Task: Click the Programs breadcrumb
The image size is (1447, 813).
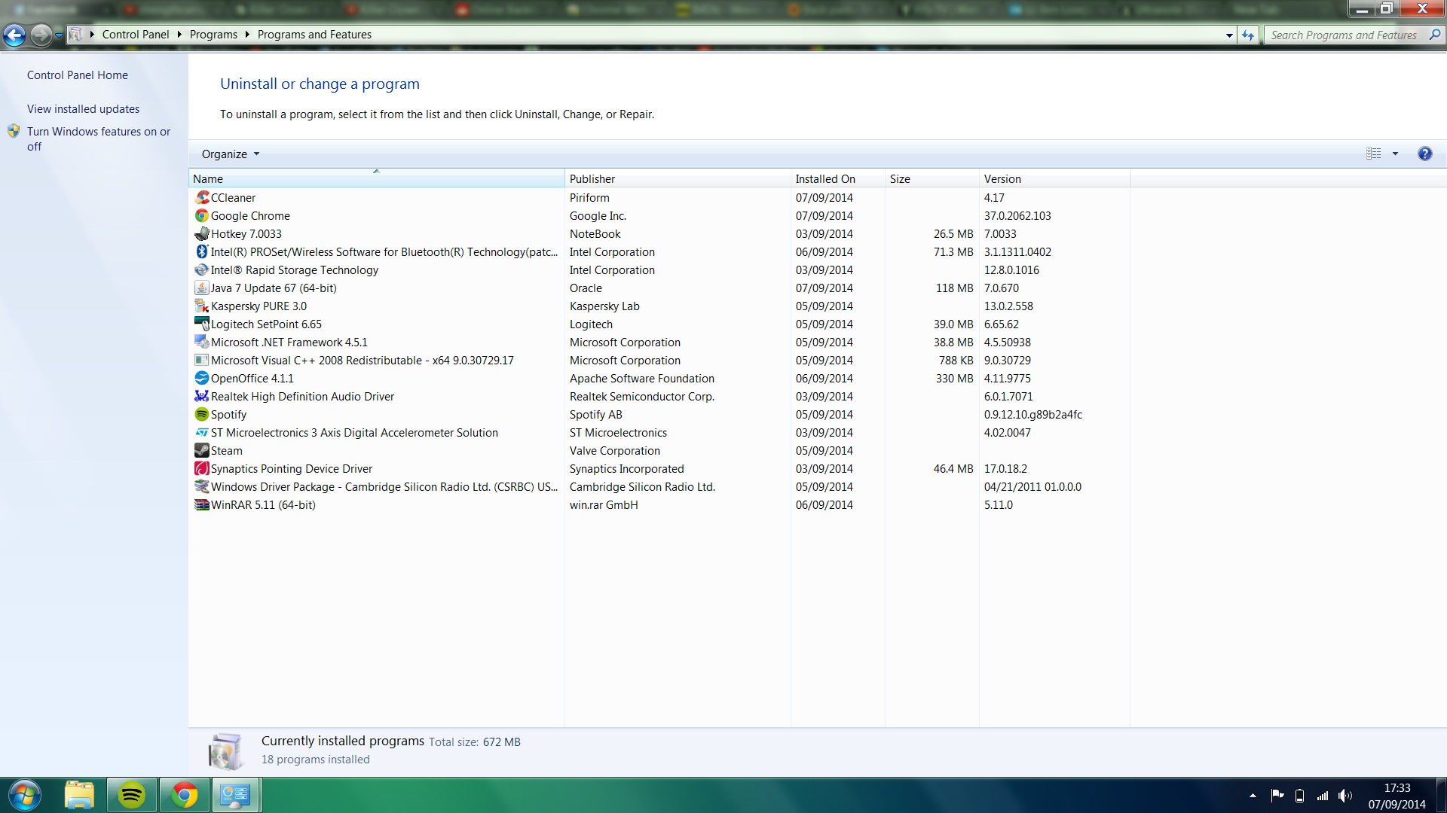Action: pos(213,35)
